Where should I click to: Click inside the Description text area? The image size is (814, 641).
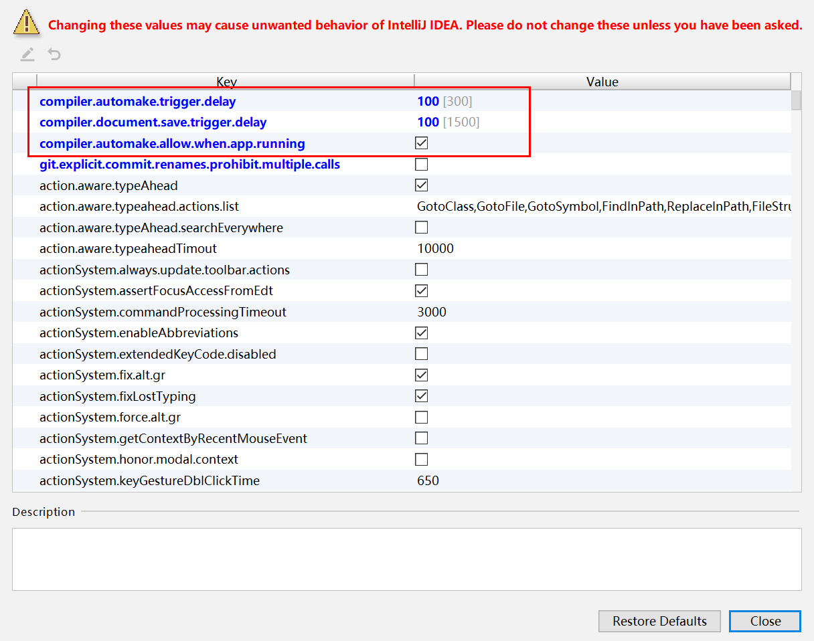tap(407, 559)
